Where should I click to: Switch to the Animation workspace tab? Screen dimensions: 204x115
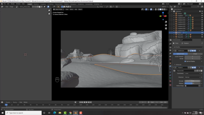click(x=73, y=4)
